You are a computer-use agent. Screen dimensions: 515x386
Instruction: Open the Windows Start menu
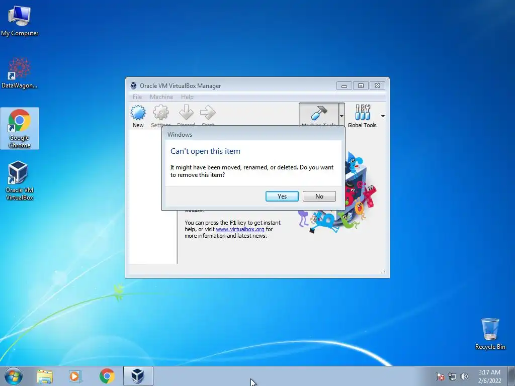tap(14, 376)
